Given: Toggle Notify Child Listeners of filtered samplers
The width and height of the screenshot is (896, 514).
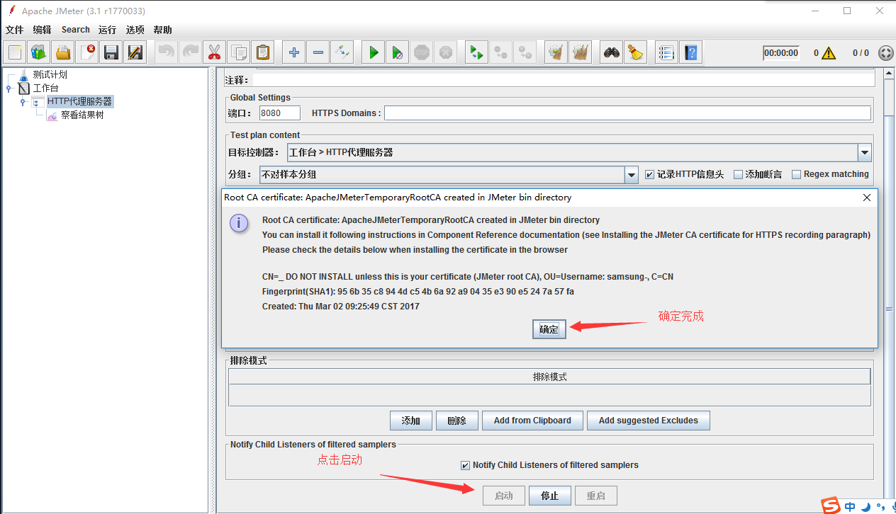Looking at the screenshot, I should (x=465, y=465).
